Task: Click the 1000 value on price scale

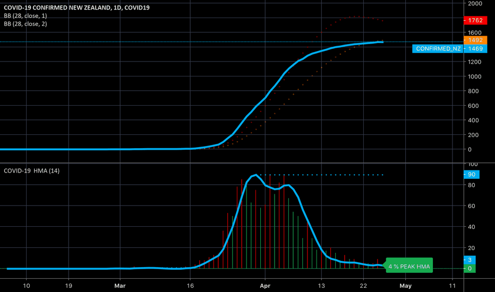Action: coord(474,76)
